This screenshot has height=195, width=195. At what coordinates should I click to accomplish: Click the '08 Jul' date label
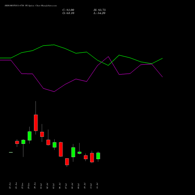[x=72, y=186]
